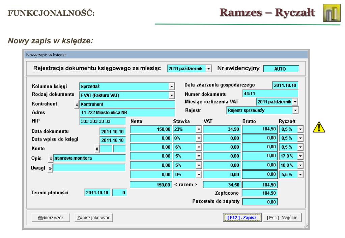Click the Wybierz wzór button

(51, 217)
